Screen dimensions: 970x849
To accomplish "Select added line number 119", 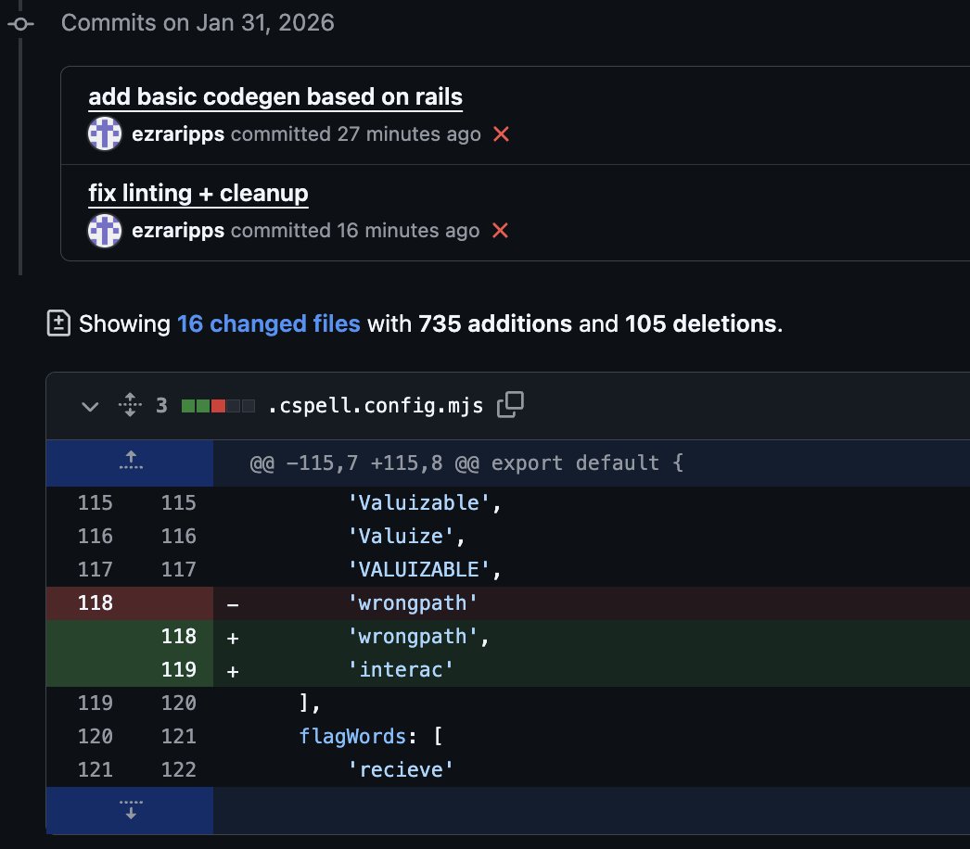I will click(178, 670).
